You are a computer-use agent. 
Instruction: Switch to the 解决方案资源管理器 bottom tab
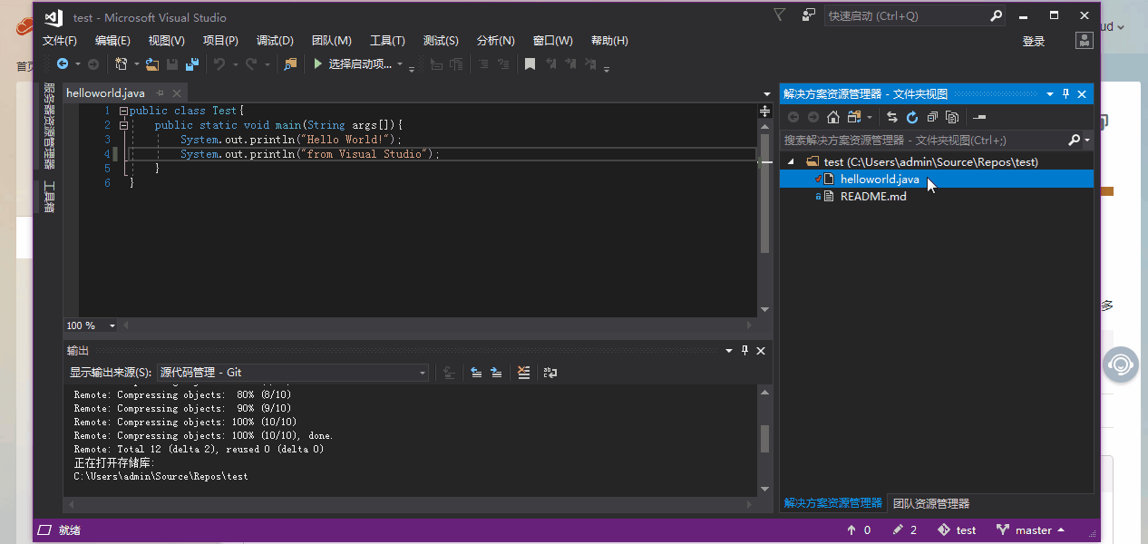pos(832,503)
